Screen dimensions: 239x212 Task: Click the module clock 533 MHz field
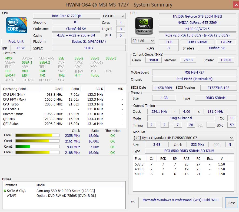pyautogui.click(x=198, y=144)
